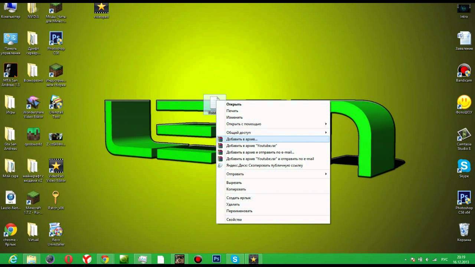Select the Индустриа... моя сборка icon
The height and width of the screenshot is (267, 475).
[56, 76]
